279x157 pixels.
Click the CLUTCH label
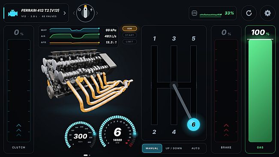19,148
